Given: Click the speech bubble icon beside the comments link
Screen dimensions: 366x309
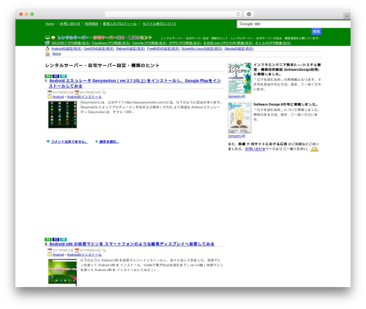Looking at the screenshot, I should [x=48, y=142].
